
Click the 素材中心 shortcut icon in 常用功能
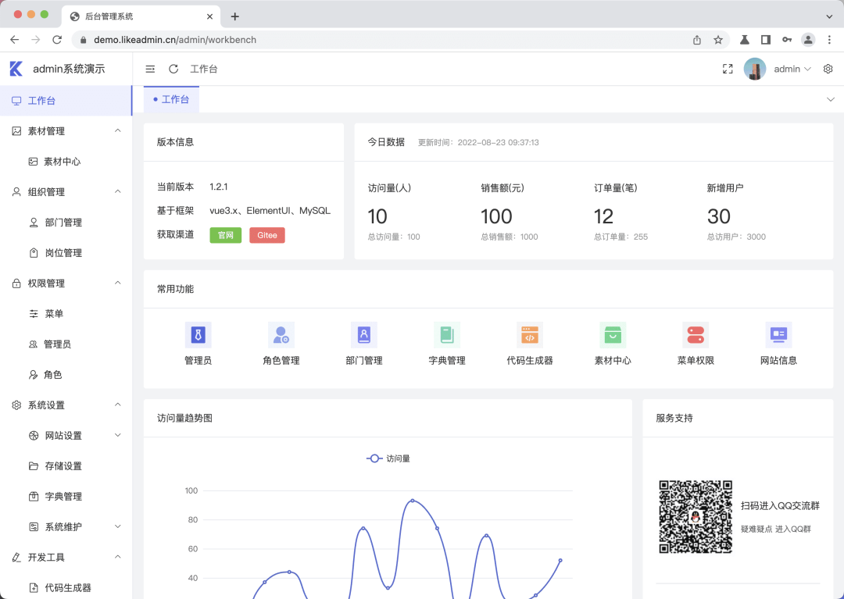tap(612, 335)
